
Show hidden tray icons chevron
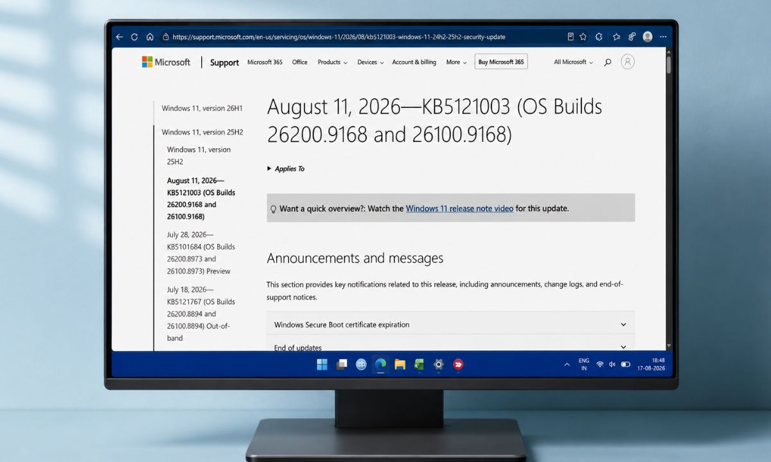tap(567, 364)
